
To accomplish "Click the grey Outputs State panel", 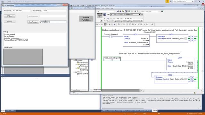I will click(23, 57).
